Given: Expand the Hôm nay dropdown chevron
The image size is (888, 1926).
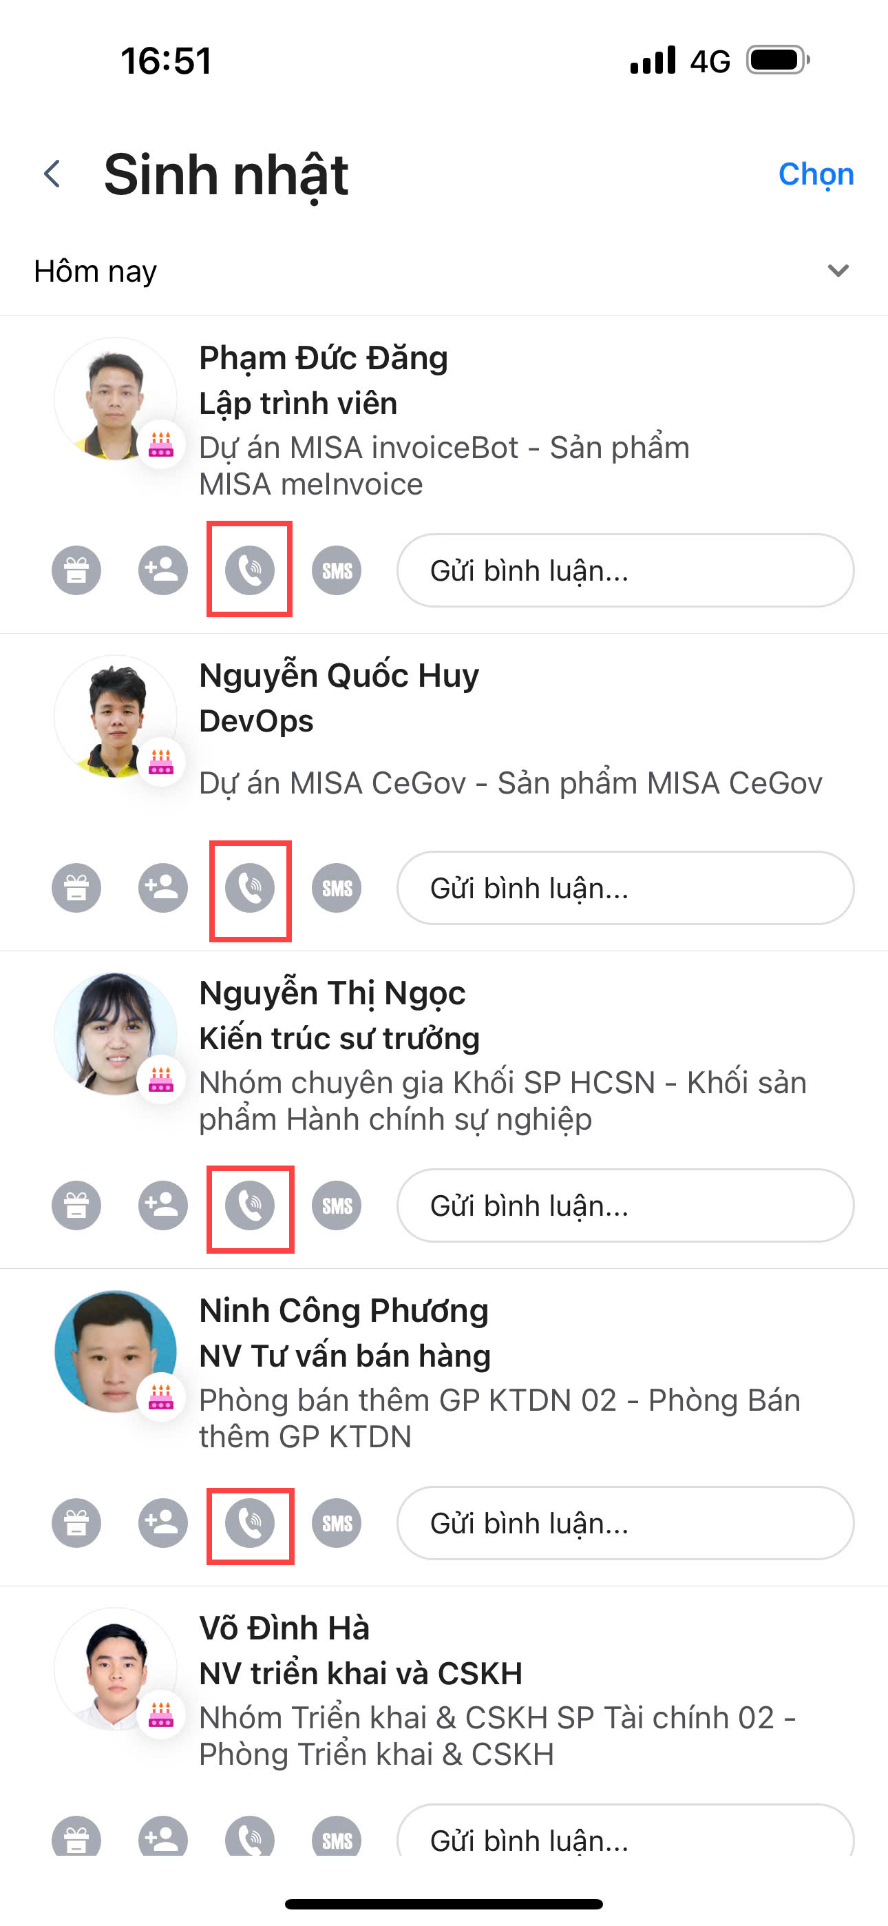Looking at the screenshot, I should [838, 271].
